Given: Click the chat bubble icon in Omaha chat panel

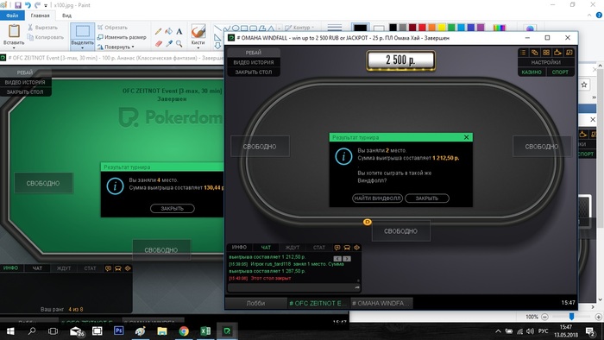Looking at the screenshot, I should tap(337, 248).
